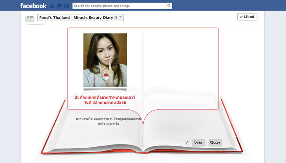This screenshot has height=163, width=286.
Task: Click the grey Thai diary entry paragraph
Action: pos(109,122)
